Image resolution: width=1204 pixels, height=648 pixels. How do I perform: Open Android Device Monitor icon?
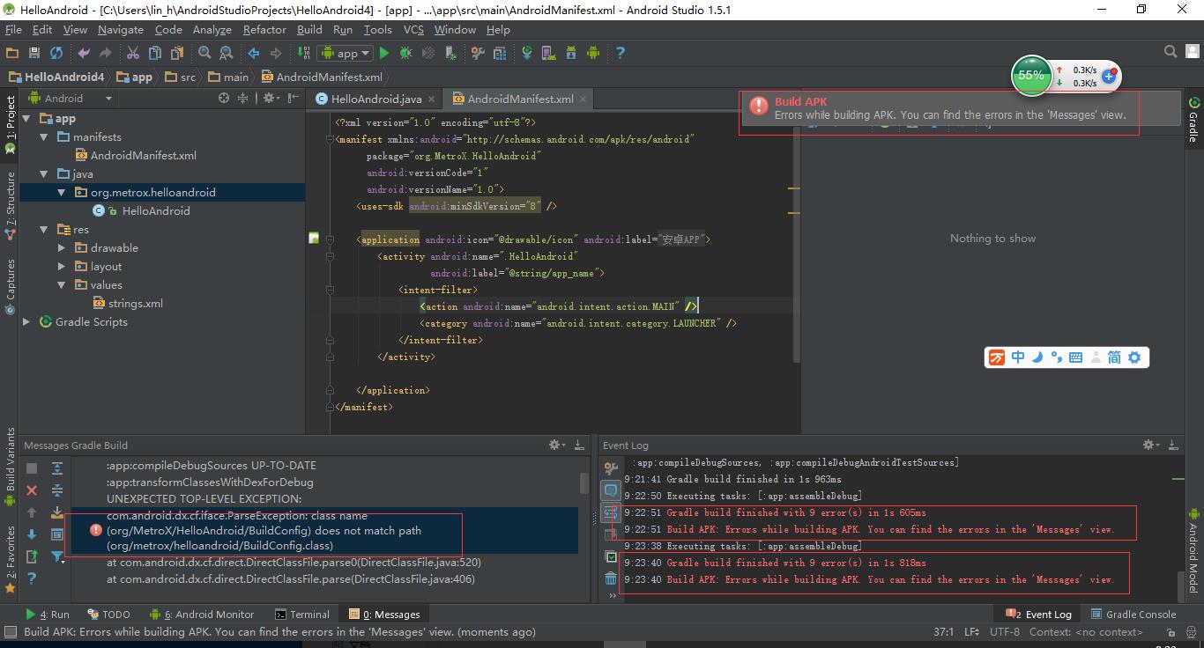592,53
